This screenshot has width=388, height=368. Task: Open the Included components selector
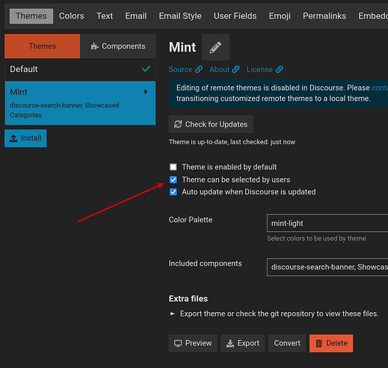point(328,267)
